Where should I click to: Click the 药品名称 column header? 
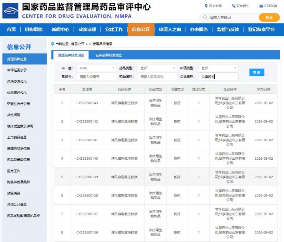[125, 89]
